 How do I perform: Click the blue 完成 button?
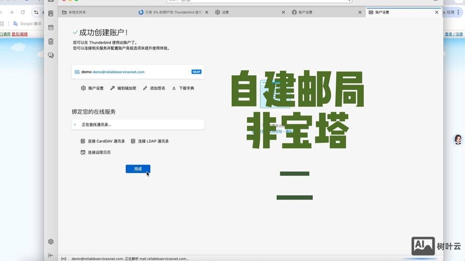(x=138, y=169)
